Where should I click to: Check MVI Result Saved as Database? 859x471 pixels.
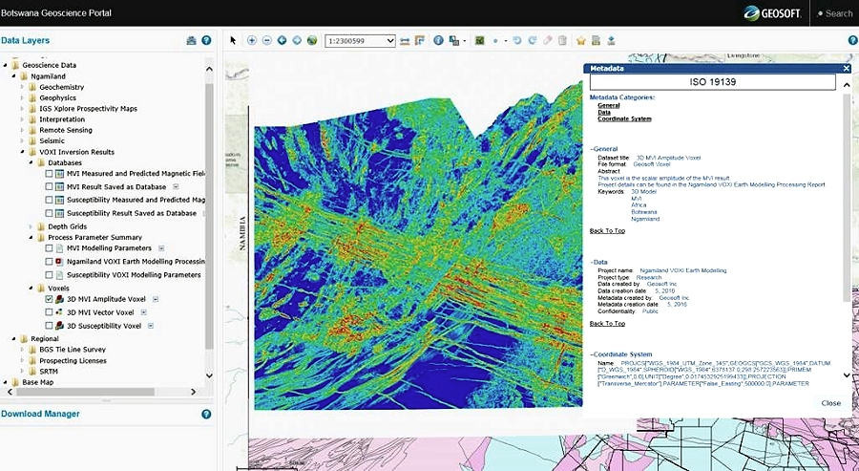click(x=50, y=186)
